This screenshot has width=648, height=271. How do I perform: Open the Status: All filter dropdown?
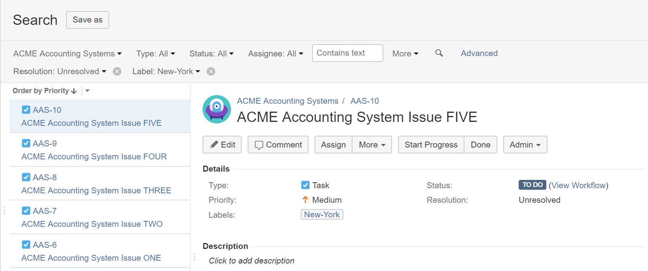click(211, 54)
